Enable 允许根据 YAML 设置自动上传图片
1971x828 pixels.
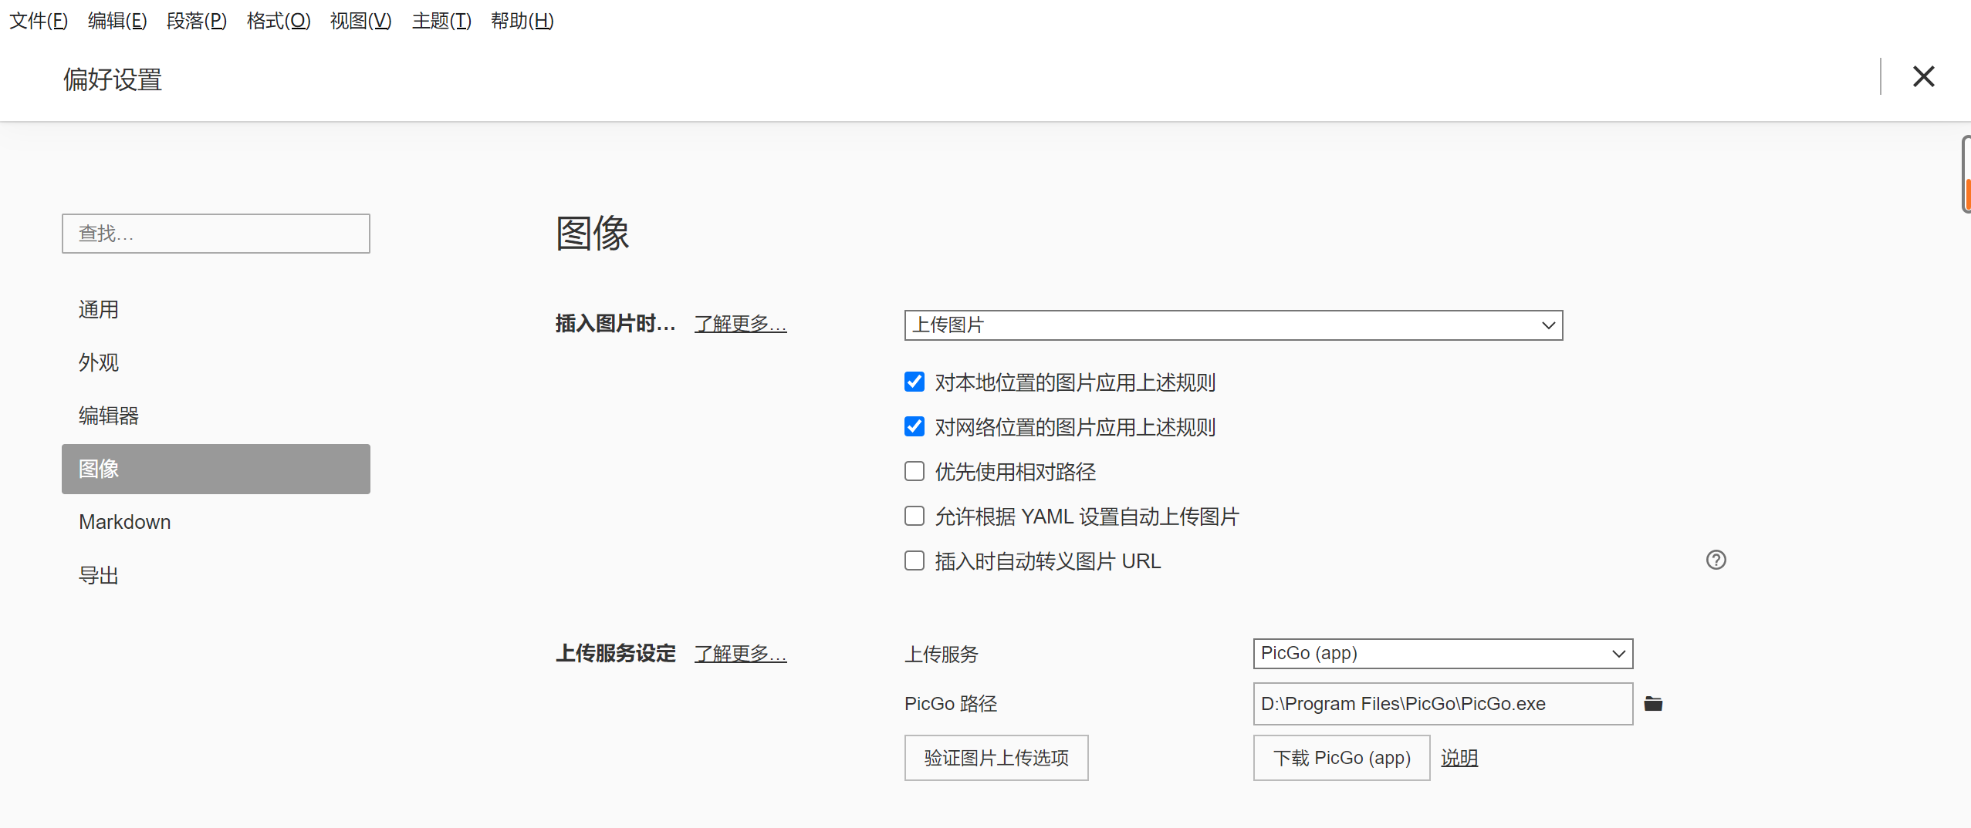(915, 516)
